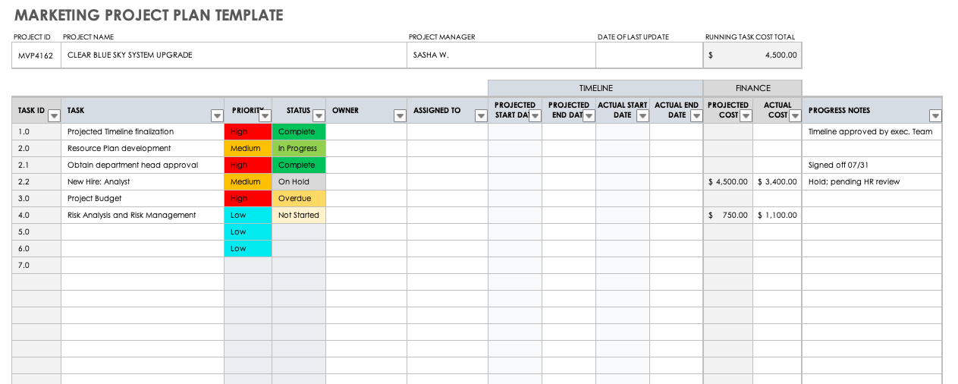Select the running task cost total cell
This screenshot has height=384, width=958.
752,55
